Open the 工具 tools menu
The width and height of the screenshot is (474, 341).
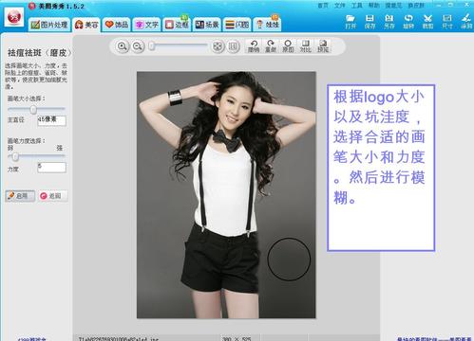(x=356, y=6)
